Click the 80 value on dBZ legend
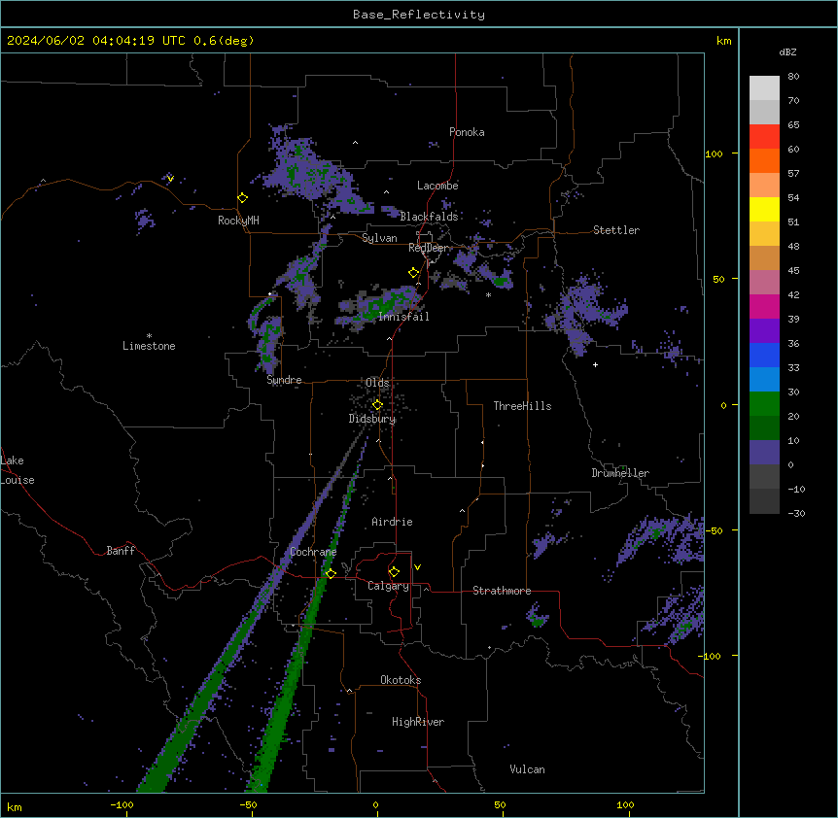The width and height of the screenshot is (838, 818). click(793, 77)
